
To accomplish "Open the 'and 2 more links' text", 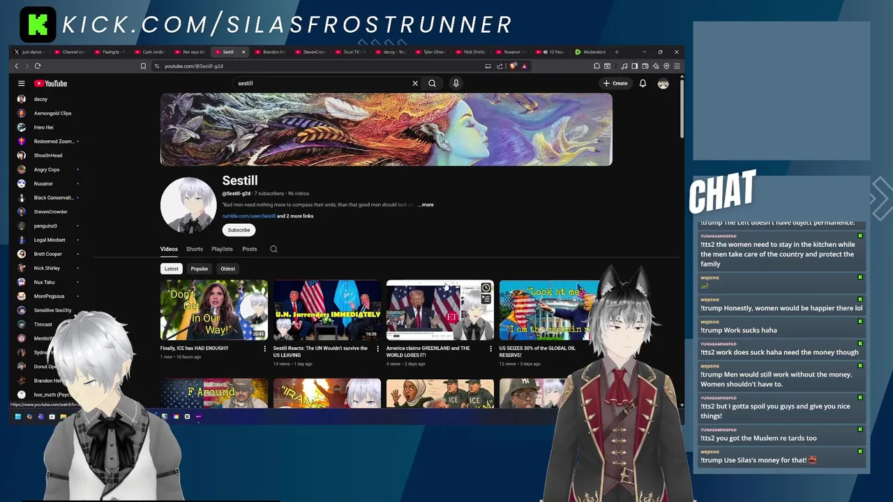I will (295, 216).
